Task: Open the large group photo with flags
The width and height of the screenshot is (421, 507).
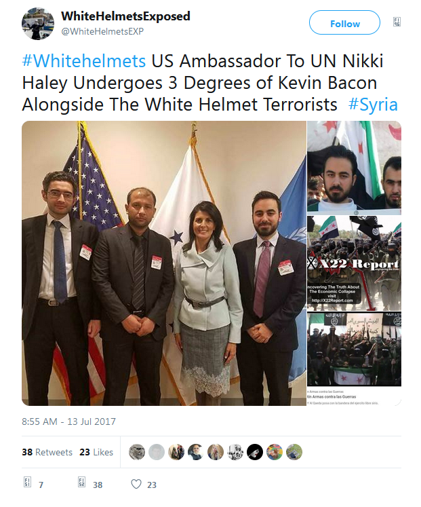Action: tap(163, 263)
